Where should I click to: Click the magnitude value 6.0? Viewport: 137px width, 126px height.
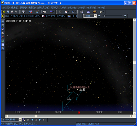click(x=75, y=16)
